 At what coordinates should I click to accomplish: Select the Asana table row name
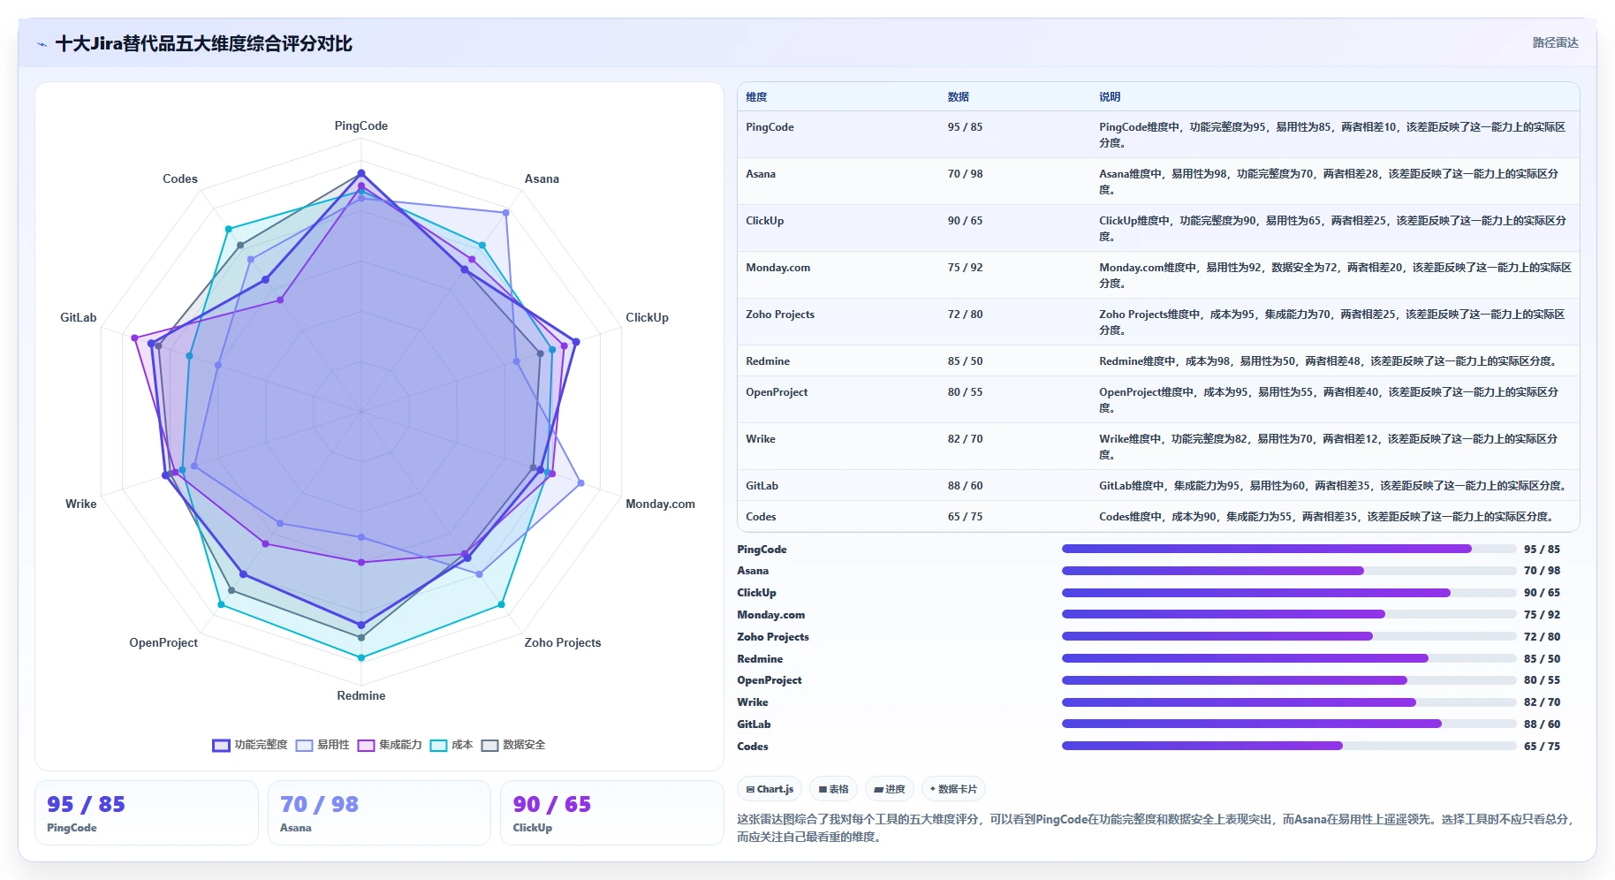tap(761, 174)
